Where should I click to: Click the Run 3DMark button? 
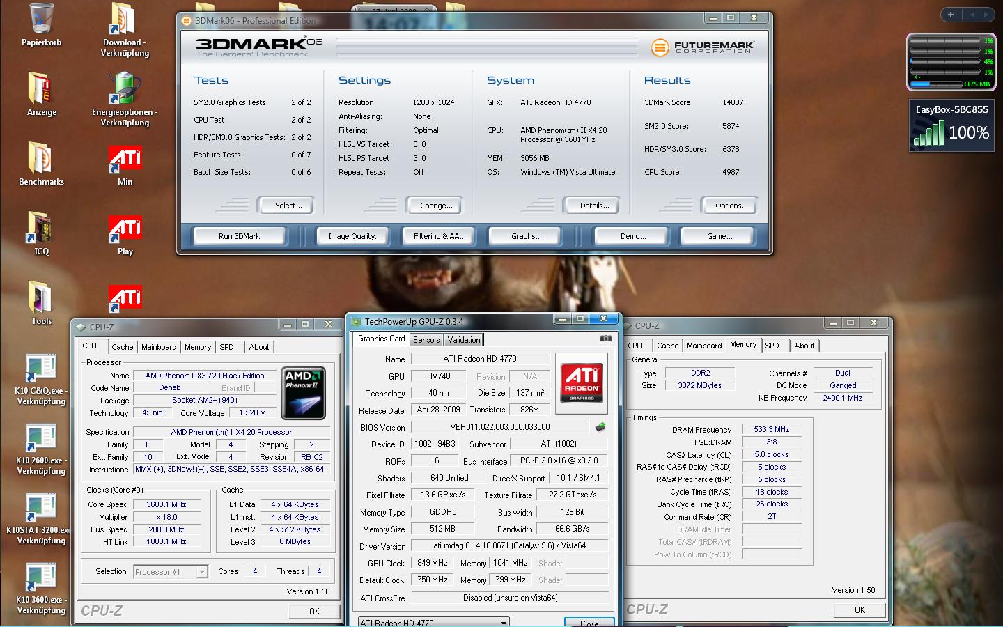[x=239, y=236]
